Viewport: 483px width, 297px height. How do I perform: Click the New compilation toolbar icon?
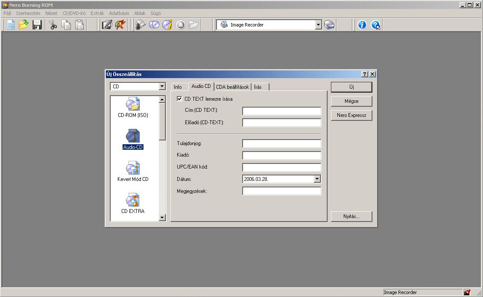click(x=10, y=25)
